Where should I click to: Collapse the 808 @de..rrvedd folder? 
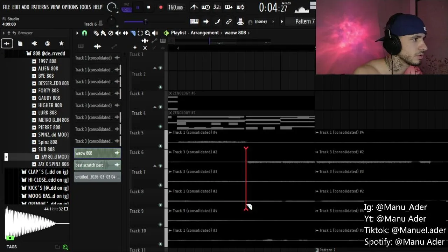pos(46,54)
